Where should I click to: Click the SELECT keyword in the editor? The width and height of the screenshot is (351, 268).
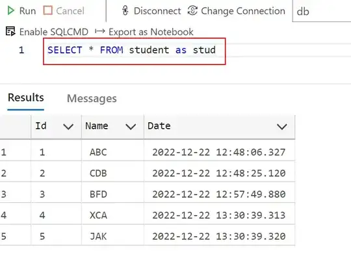[x=65, y=49]
